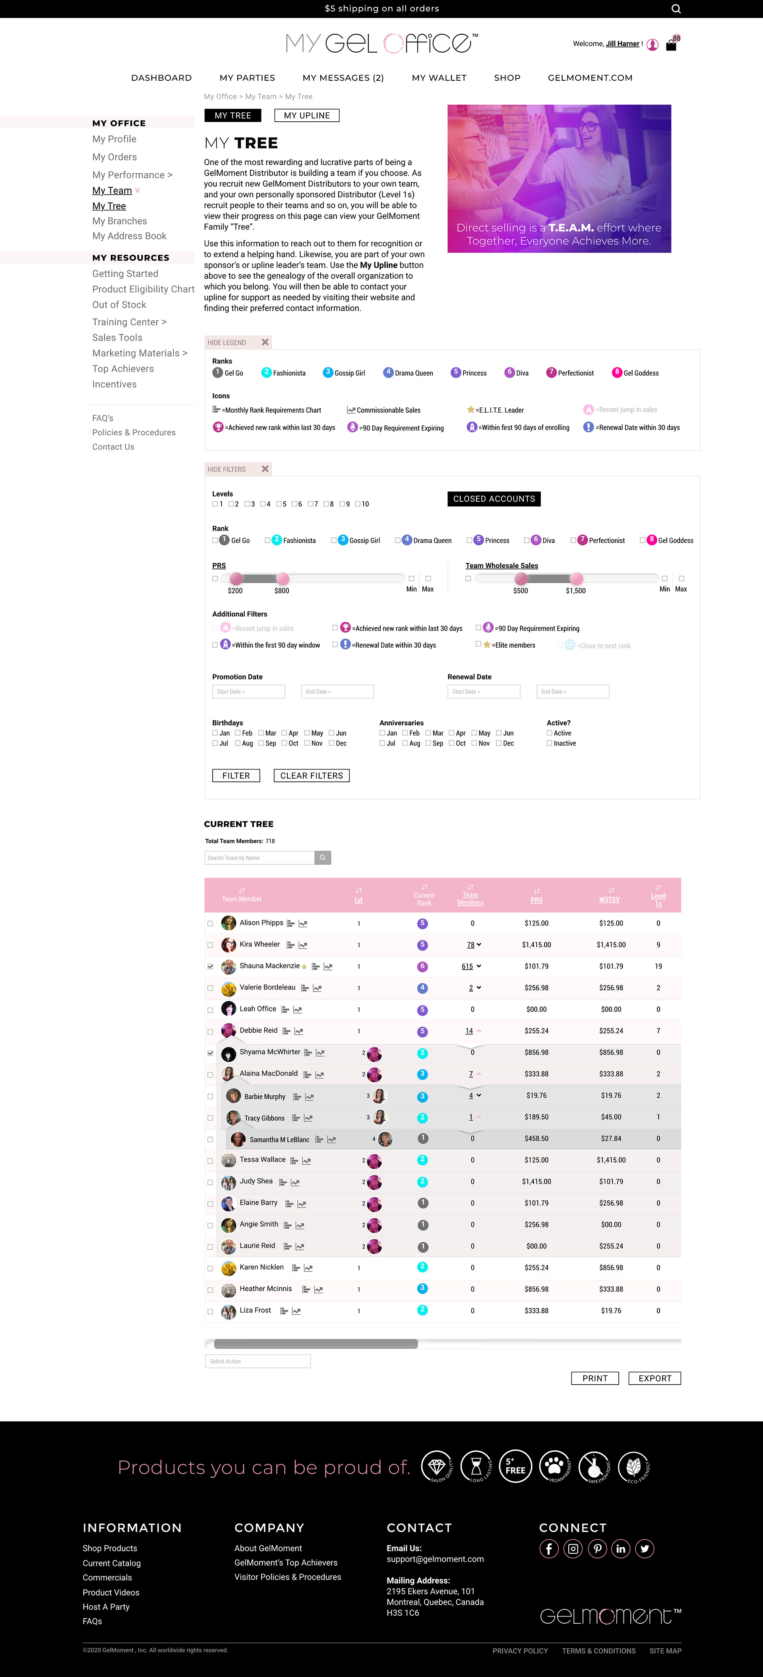763x1677 pixels.
Task: View Alison Phipps' commissionable sales icon
Action: click(x=303, y=923)
